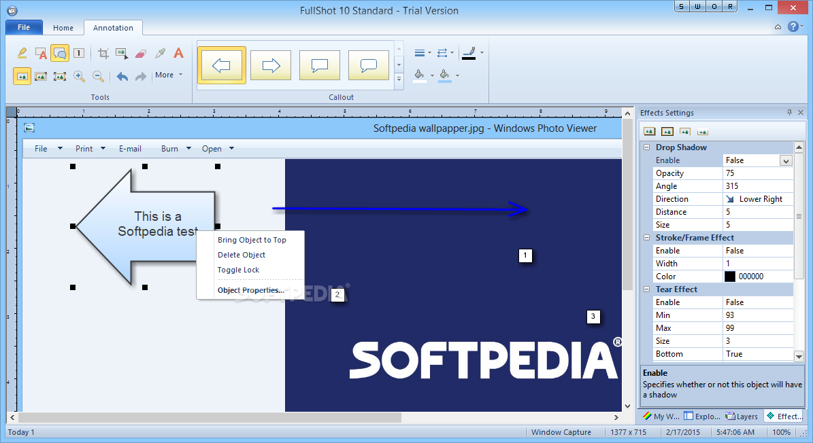This screenshot has height=443, width=813.
Task: Open the File menu
Action: (x=24, y=27)
